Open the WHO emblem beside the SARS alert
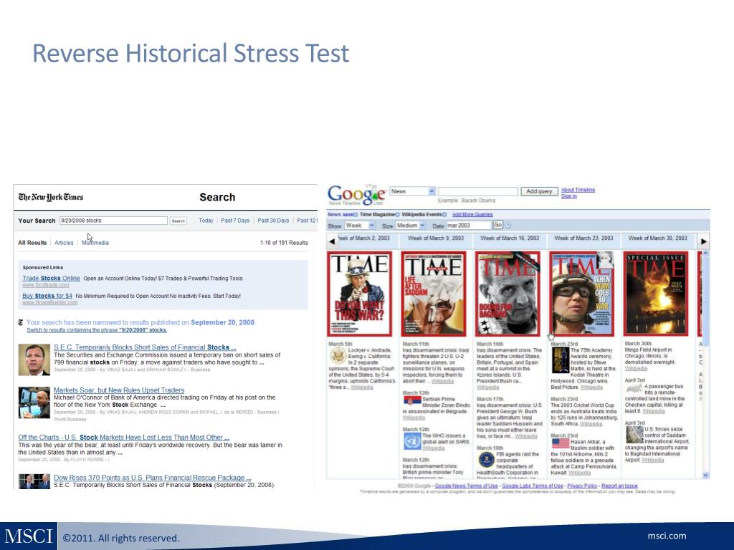Viewport: 734px width, 550px height. tap(412, 441)
